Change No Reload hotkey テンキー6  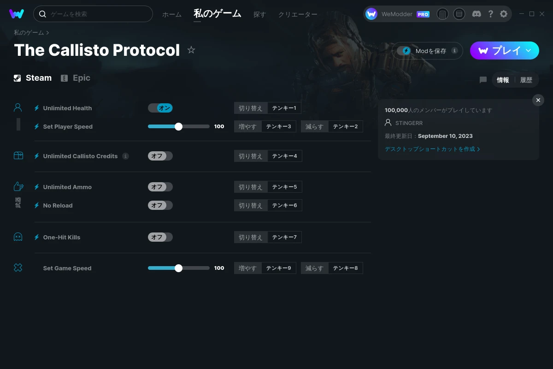pos(284,205)
